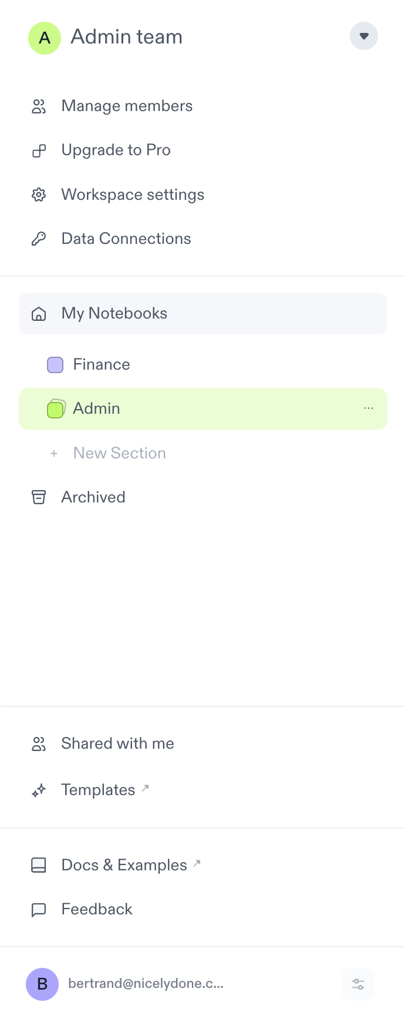Open the settings sliders icon near the email

(x=358, y=984)
